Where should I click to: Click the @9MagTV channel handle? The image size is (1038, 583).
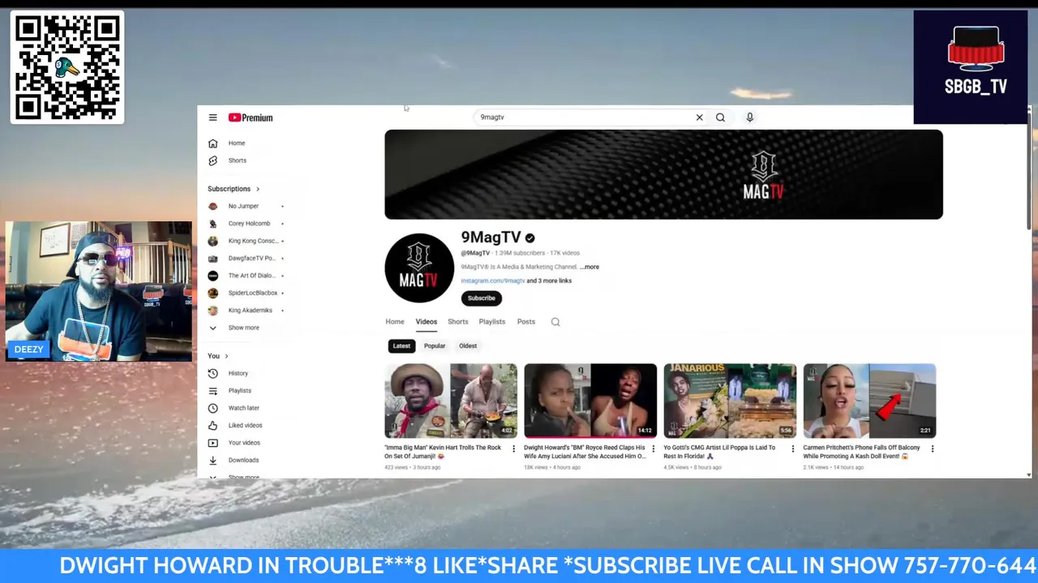[x=475, y=253]
